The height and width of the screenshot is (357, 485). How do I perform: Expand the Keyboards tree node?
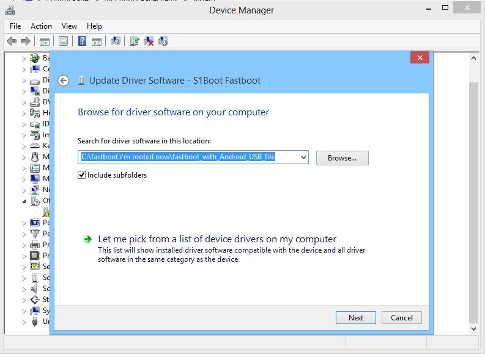(x=24, y=146)
